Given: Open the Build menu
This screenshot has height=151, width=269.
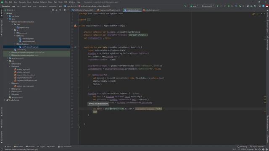Looking at the screenshot, I should pos(50,2).
